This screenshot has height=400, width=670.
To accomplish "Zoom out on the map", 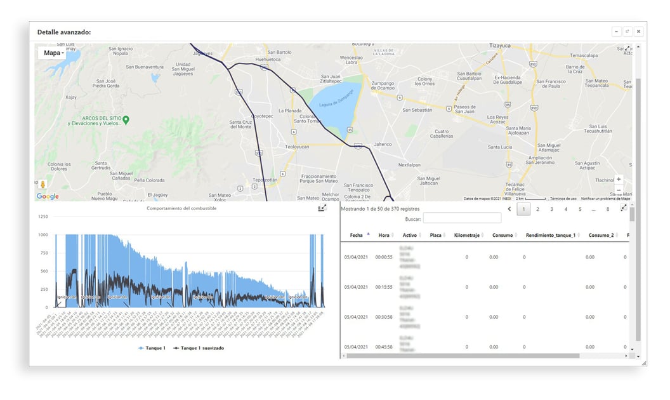I will pos(619,190).
